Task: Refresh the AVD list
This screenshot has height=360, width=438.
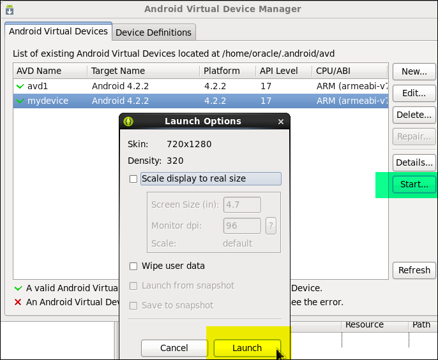Action: 414,270
